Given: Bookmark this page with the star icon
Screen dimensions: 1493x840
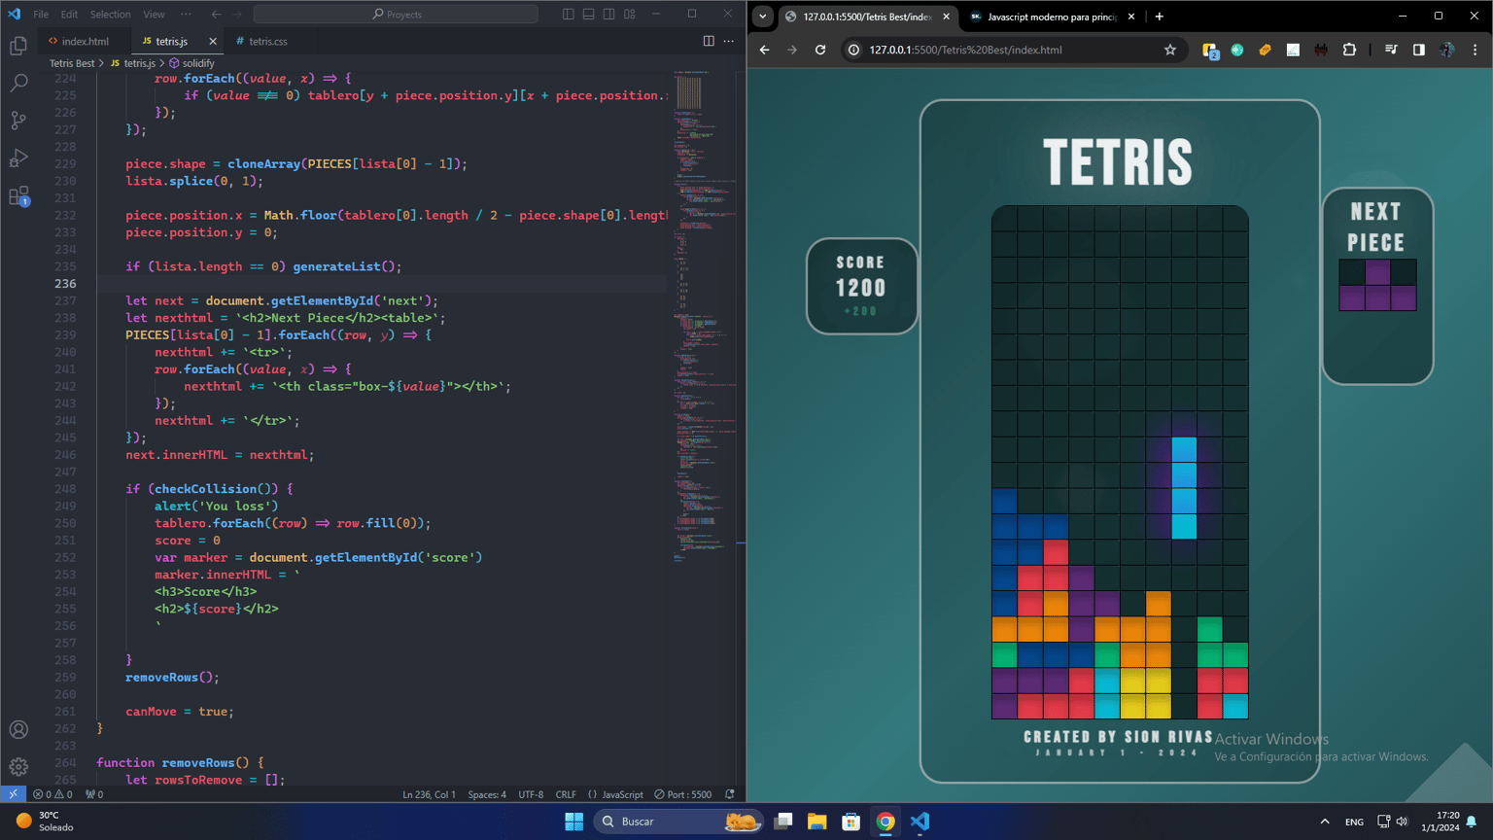Looking at the screenshot, I should (1170, 50).
